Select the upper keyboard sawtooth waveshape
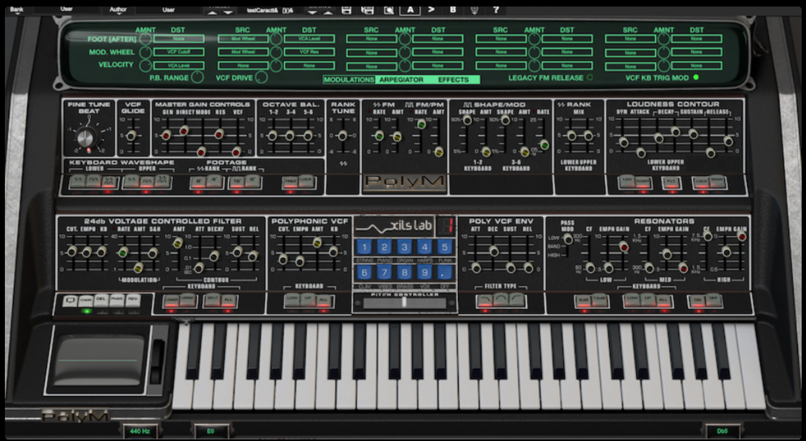The height and width of the screenshot is (441, 806). pyautogui.click(x=131, y=181)
